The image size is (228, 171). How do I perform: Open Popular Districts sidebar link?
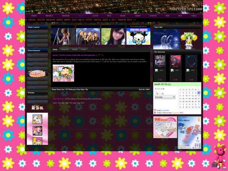tap(38, 60)
